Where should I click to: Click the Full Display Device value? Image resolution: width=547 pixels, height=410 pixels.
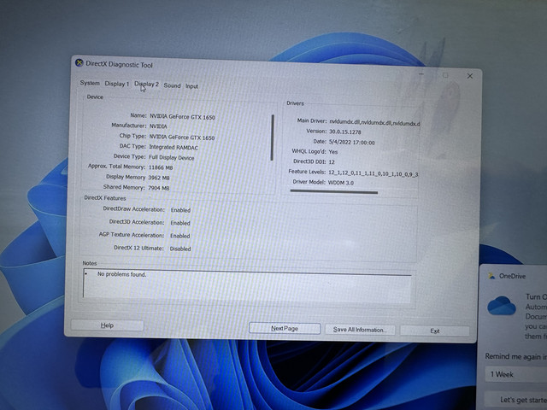point(171,157)
